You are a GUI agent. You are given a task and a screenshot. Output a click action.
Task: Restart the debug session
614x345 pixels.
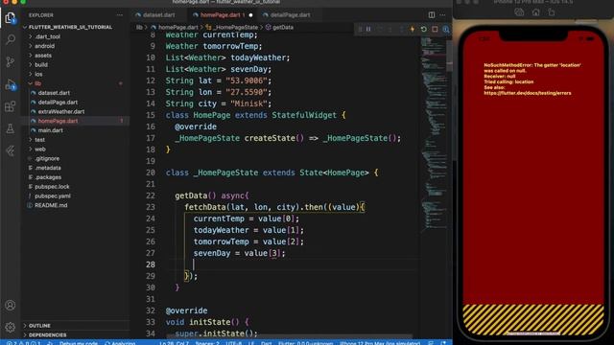pyautogui.click(x=424, y=29)
